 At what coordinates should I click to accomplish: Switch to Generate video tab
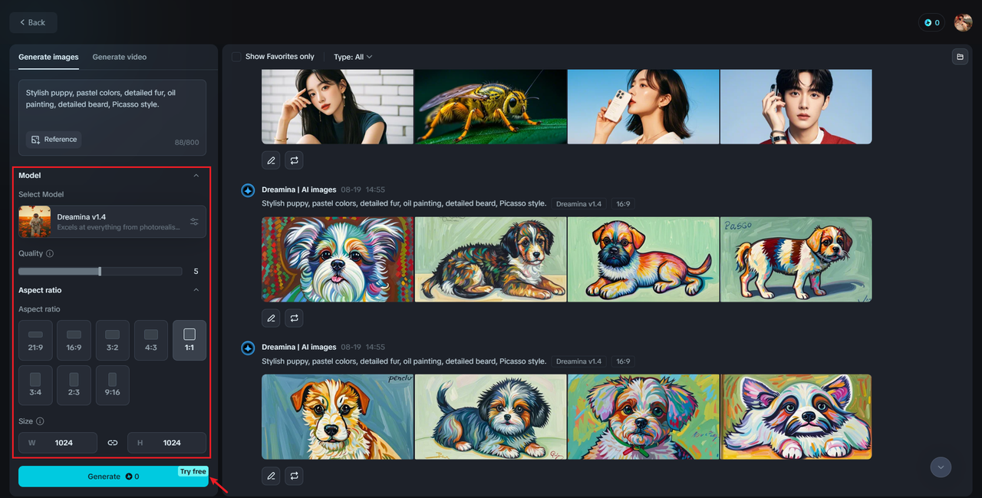click(120, 57)
